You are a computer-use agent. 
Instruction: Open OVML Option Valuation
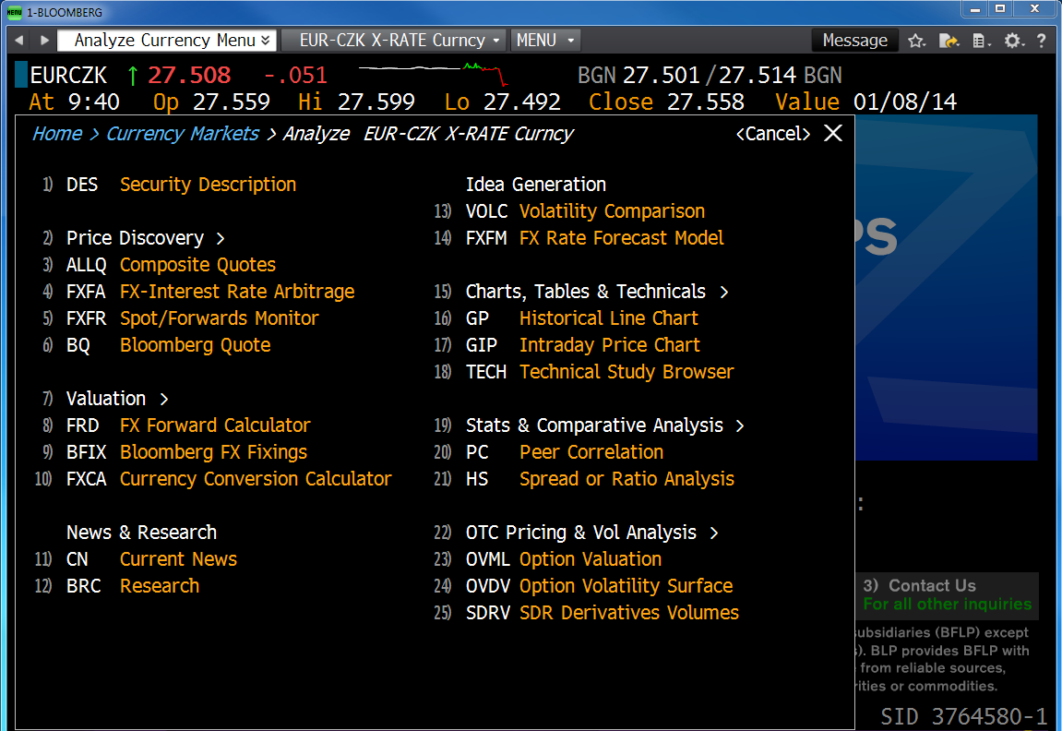564,559
